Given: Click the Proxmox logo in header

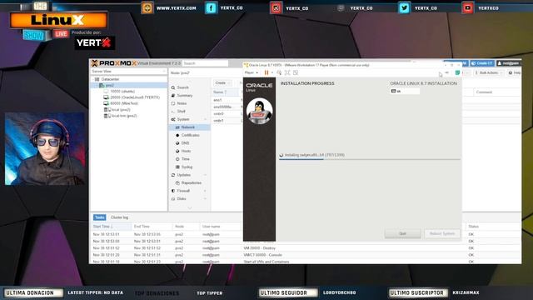Looking at the screenshot, I should [x=113, y=63].
